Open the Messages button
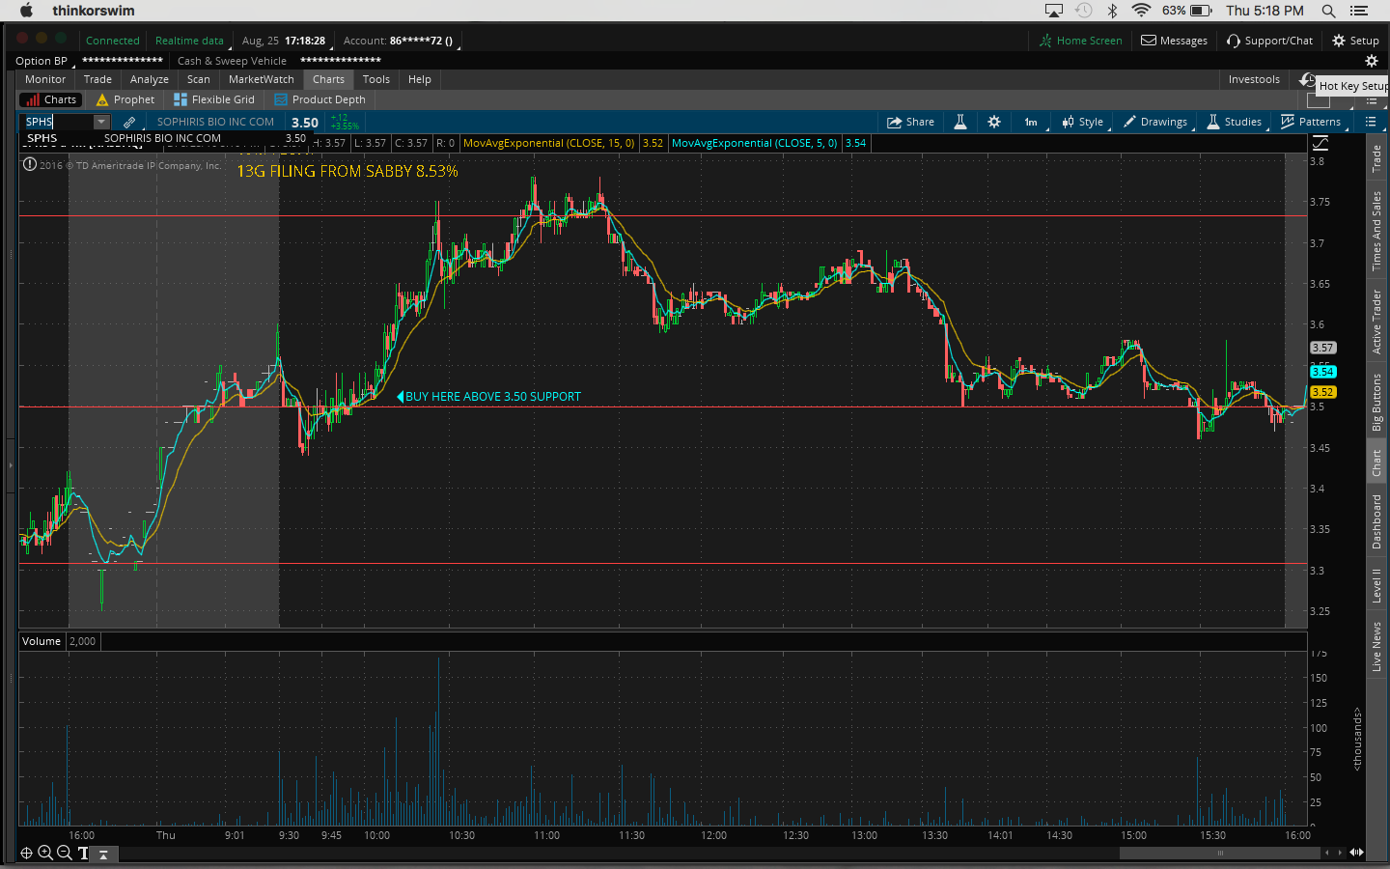Image resolution: width=1390 pixels, height=869 pixels. [1174, 41]
